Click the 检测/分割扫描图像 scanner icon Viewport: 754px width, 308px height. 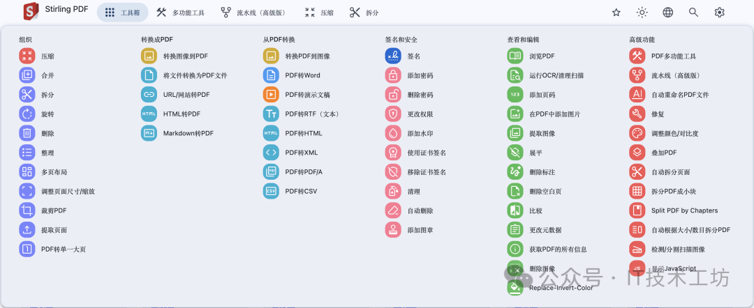coord(637,249)
